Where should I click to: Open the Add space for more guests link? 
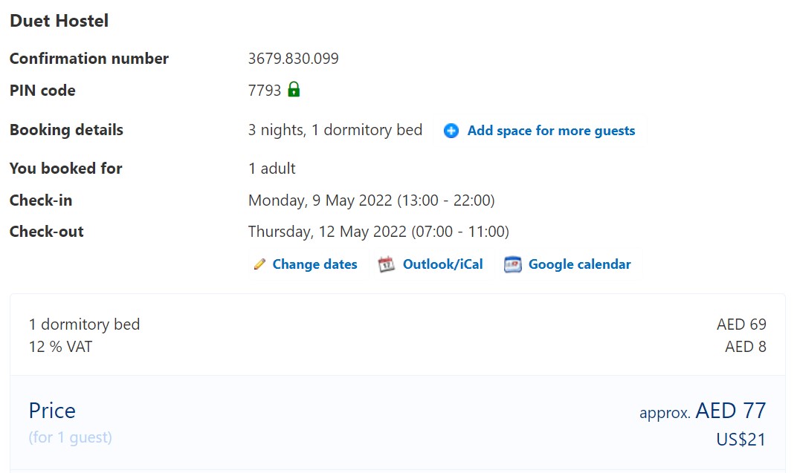551,131
